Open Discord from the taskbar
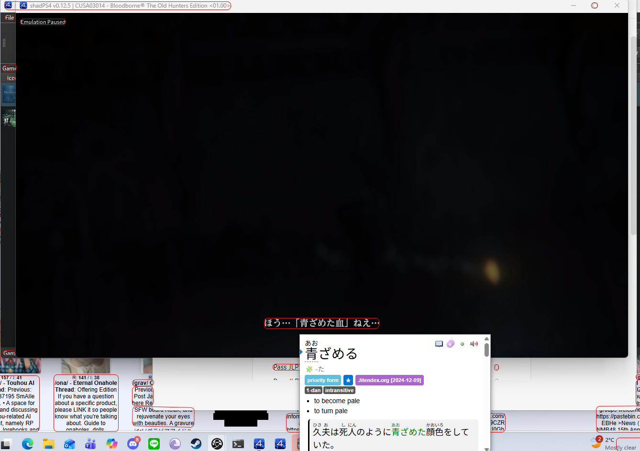The width and height of the screenshot is (640, 451). [133, 444]
